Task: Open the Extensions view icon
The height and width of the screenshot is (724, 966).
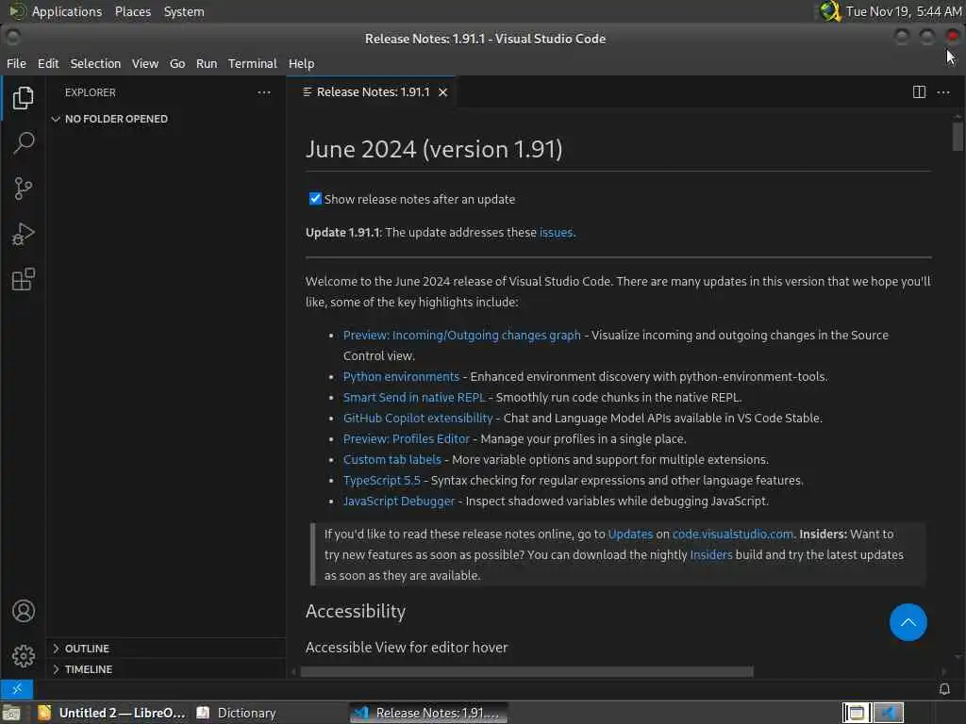Action: coord(23,279)
